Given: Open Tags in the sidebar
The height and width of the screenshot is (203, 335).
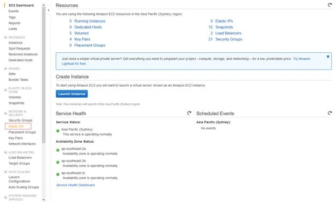Looking at the screenshot, I should tap(12, 17).
